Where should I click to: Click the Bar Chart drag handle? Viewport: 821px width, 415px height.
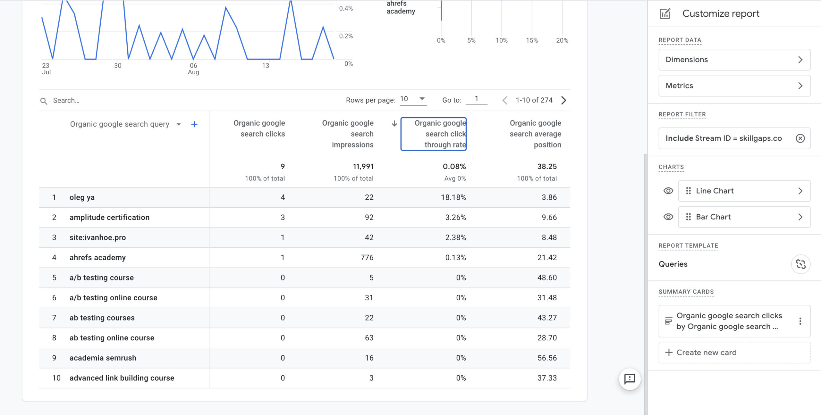(688, 217)
